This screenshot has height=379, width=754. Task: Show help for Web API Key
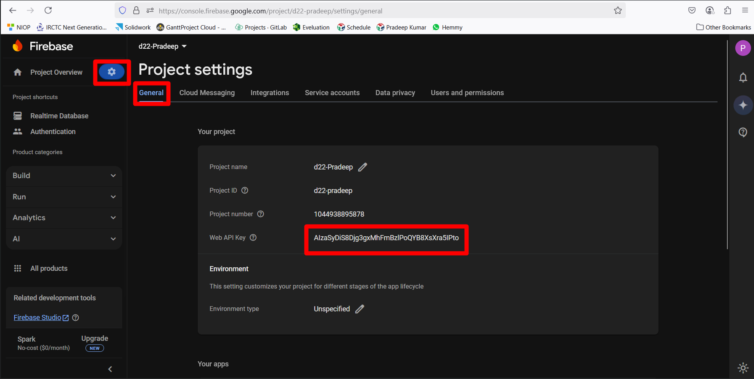pos(253,238)
